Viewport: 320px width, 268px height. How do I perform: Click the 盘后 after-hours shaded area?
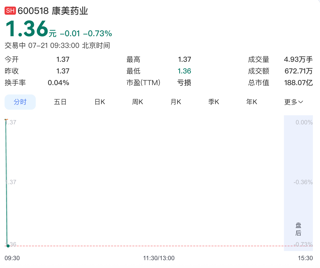pos(298,183)
